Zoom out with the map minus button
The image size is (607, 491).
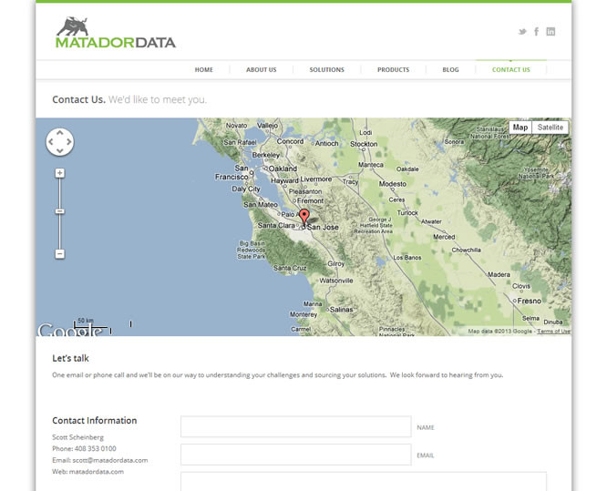(60, 254)
